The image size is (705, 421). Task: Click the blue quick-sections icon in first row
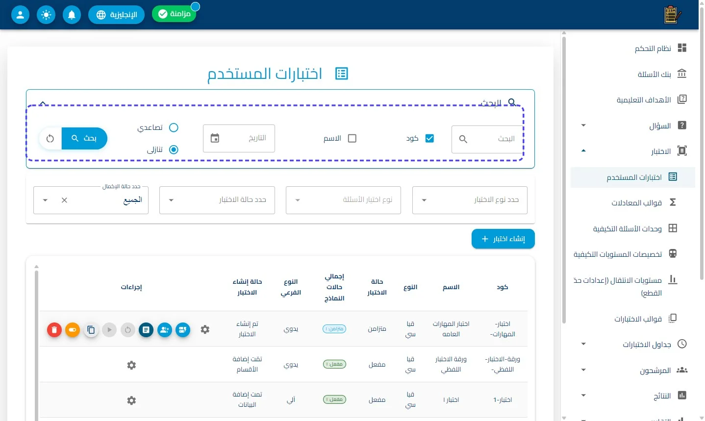pyautogui.click(x=183, y=330)
